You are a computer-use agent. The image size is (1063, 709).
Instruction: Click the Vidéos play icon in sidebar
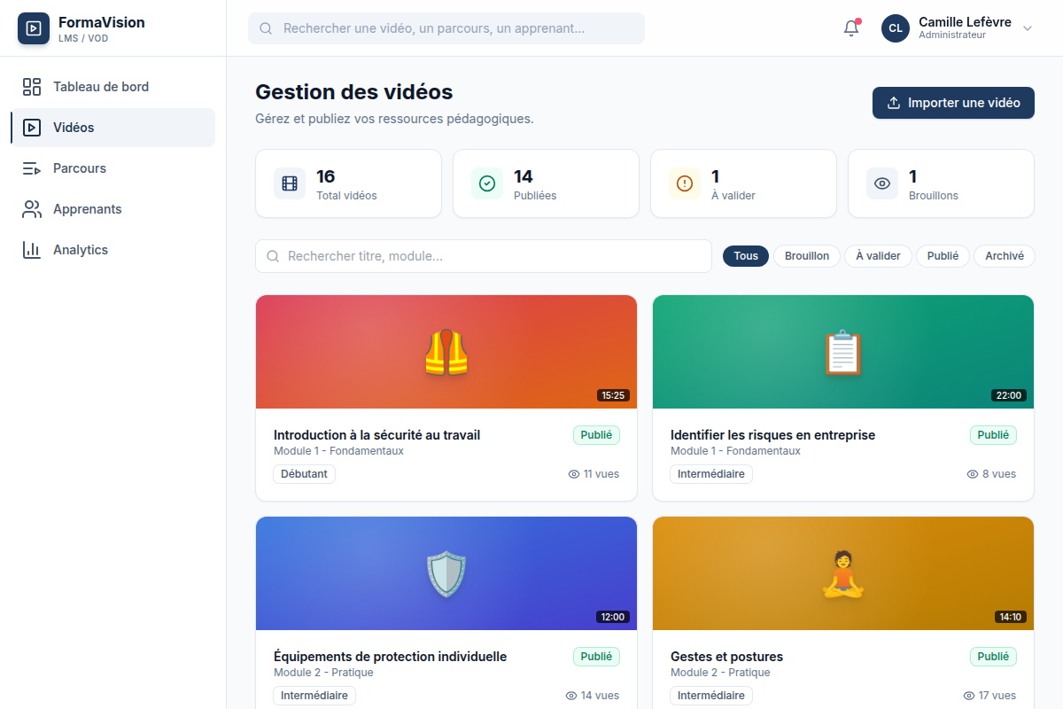point(32,128)
